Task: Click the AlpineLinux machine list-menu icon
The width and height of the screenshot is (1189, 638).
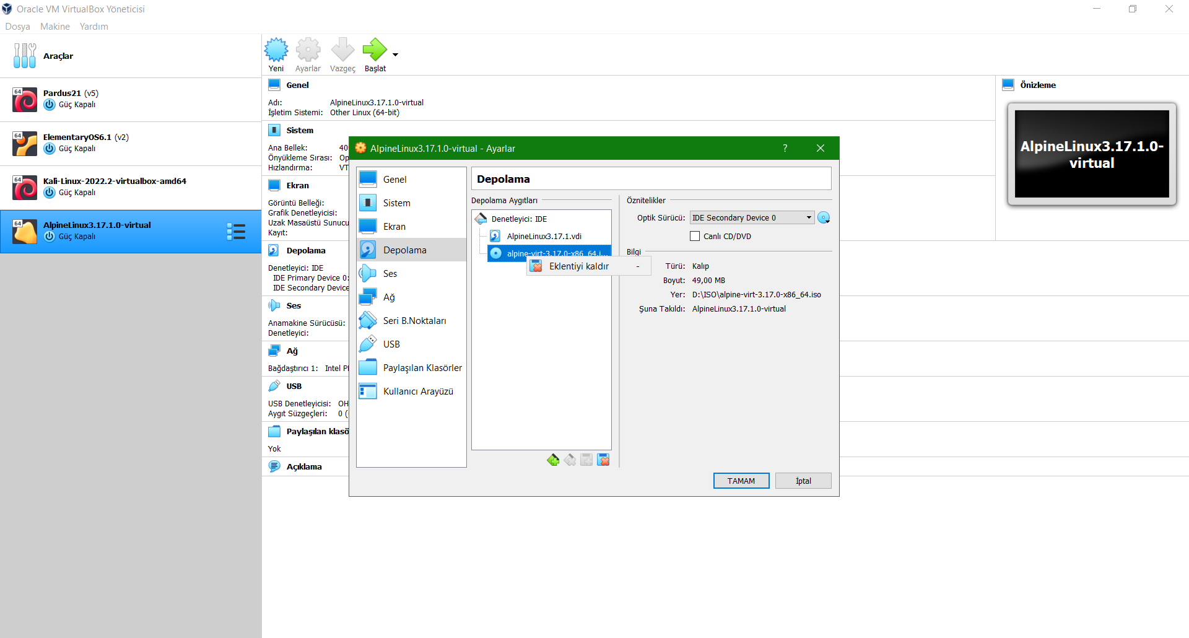Action: (236, 232)
